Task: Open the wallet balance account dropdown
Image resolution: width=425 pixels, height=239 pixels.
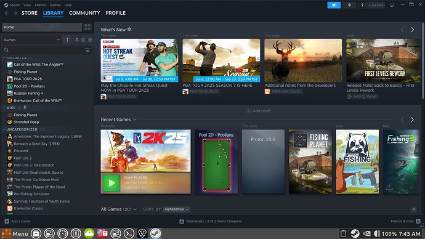Action: coord(376,5)
